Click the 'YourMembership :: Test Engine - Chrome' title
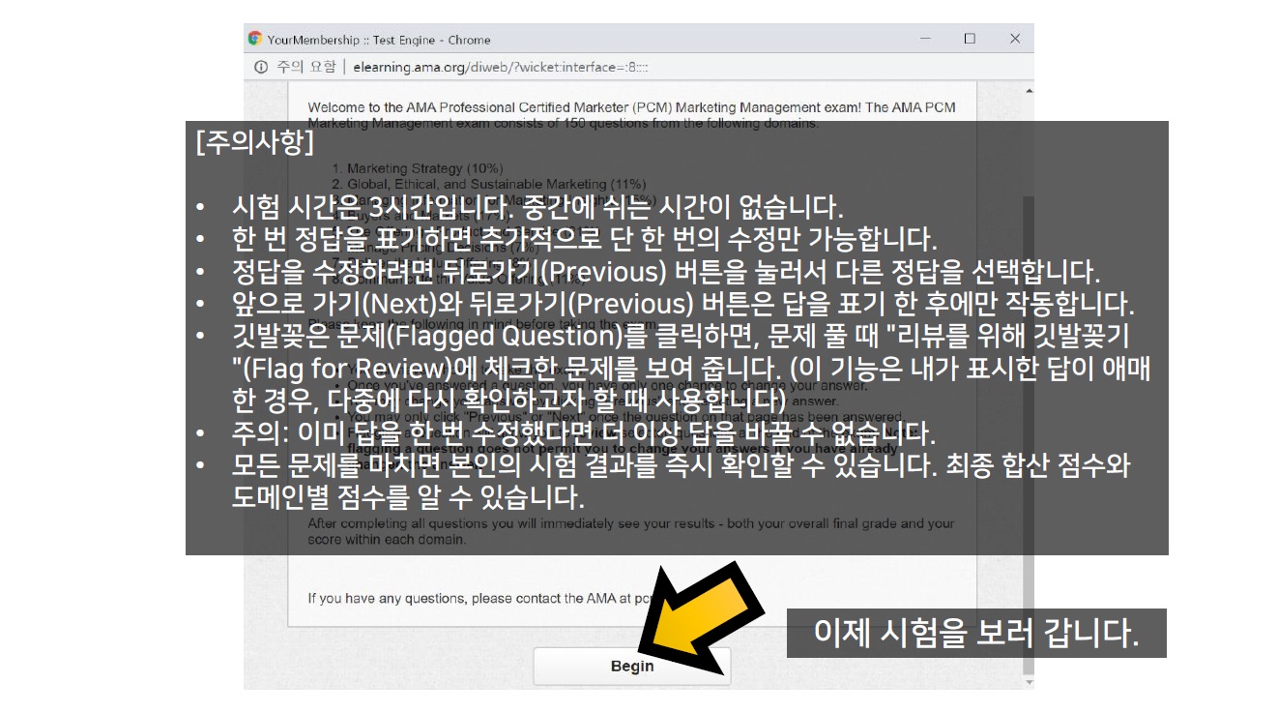 tap(379, 40)
